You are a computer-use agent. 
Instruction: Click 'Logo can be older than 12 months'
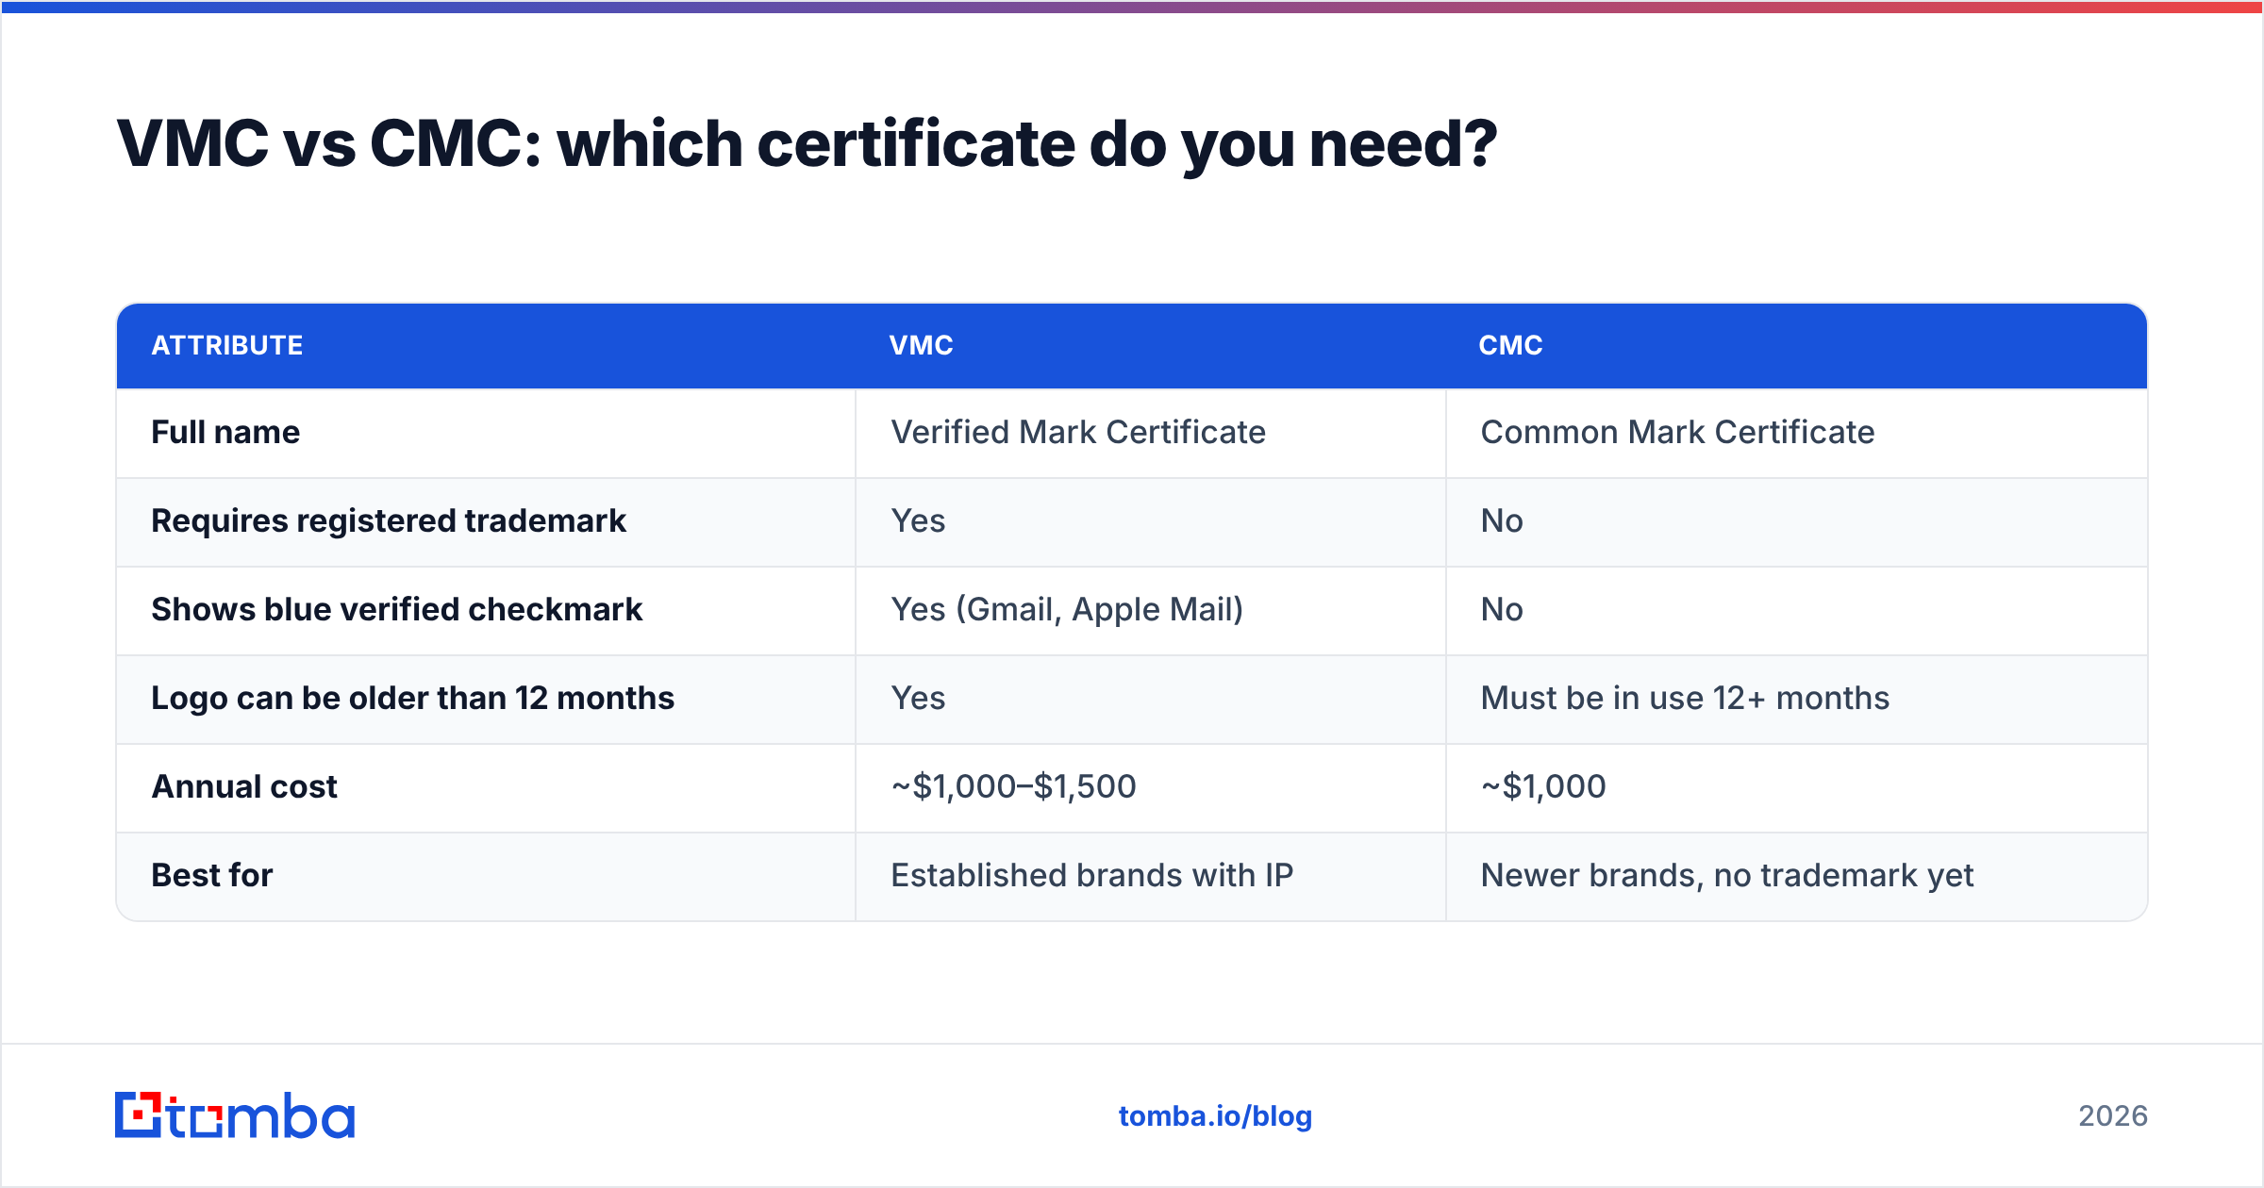413,698
